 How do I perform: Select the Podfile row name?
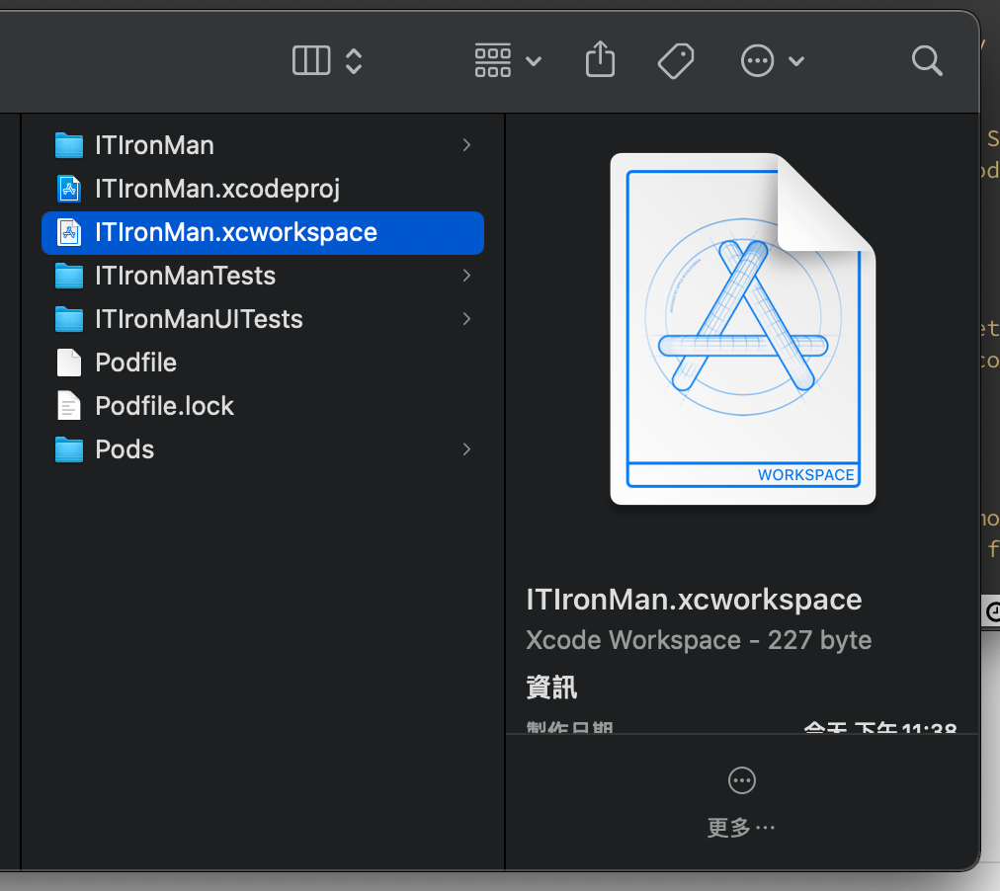[x=135, y=363]
